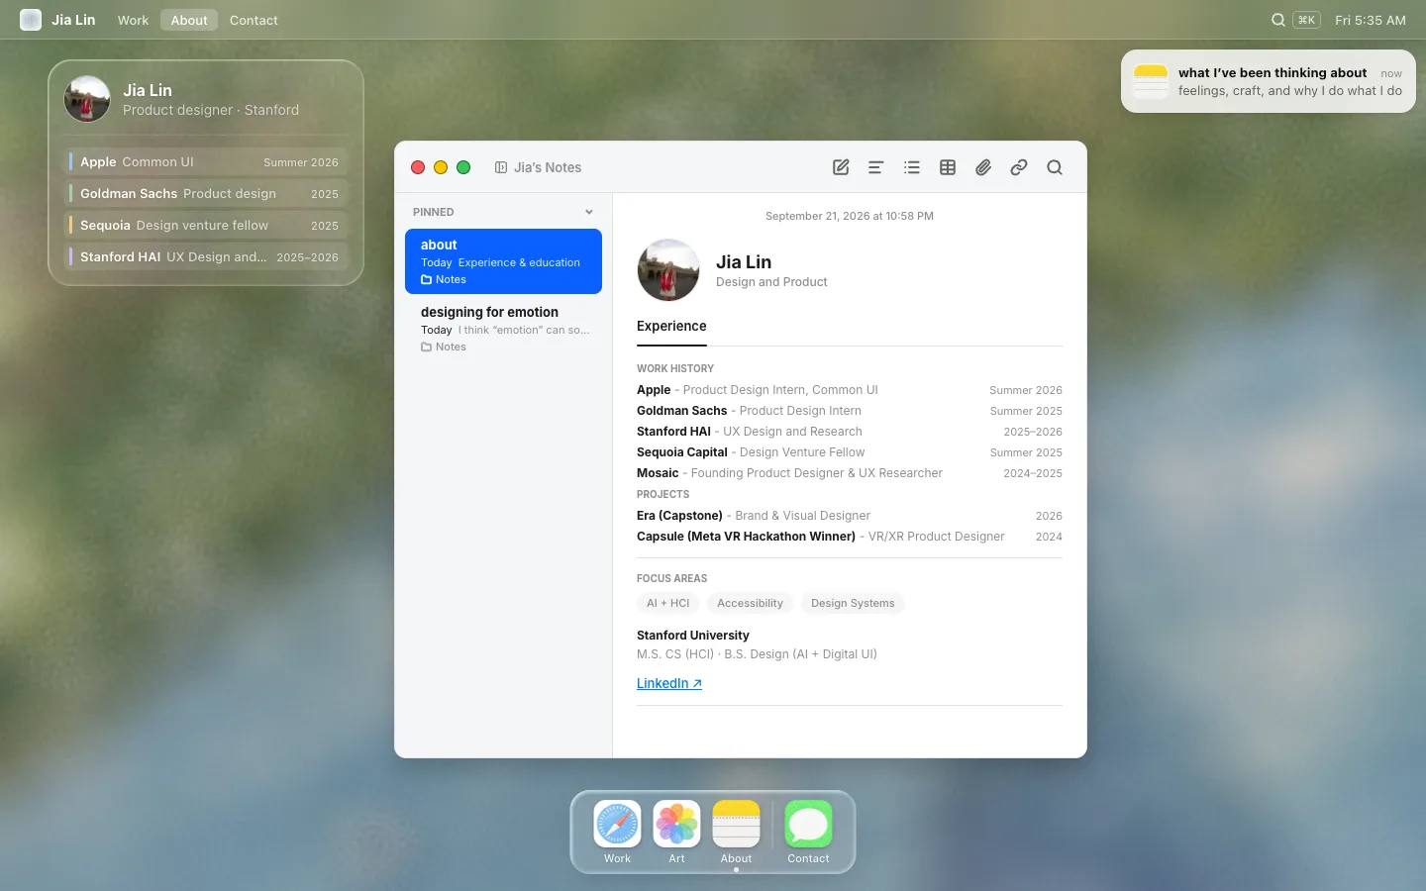Screen dimensions: 1426x891
Task: Search notes with the magnifier icon
Action: 1055,167
